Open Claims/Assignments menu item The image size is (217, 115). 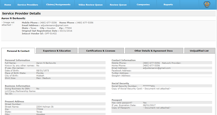tap(58, 5)
